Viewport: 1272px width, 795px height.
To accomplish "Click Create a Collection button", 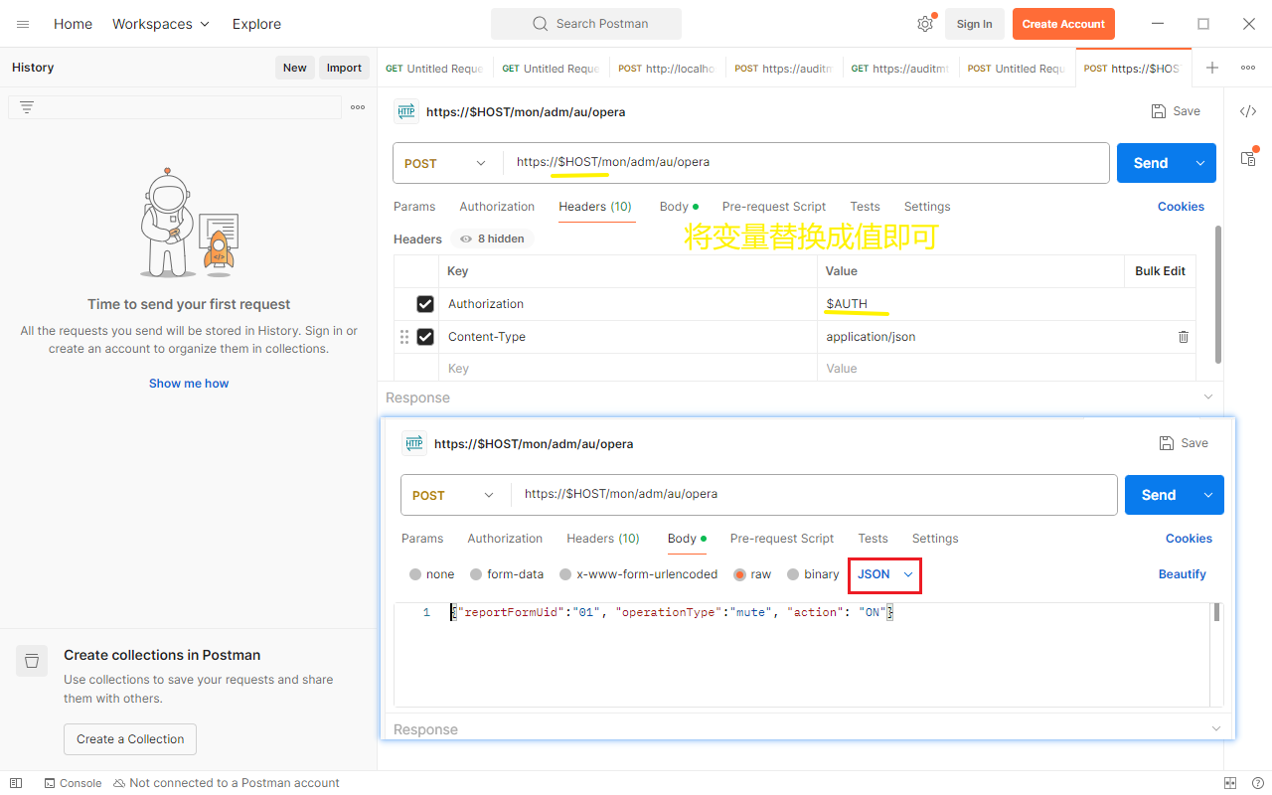I will click(x=130, y=739).
